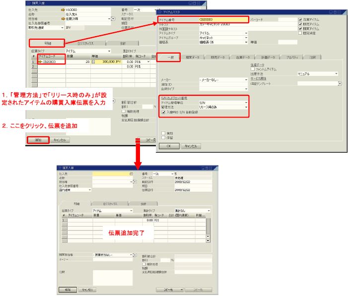The height and width of the screenshot is (296, 348).
Task: Click the 追加 button in upper 購買入庫 window
Action: click(x=38, y=140)
